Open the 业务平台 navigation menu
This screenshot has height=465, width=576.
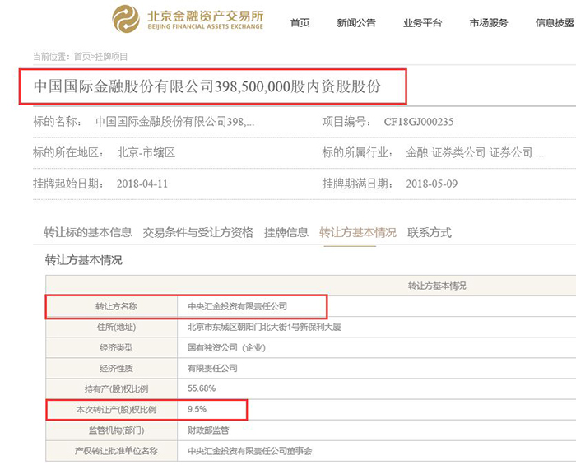(x=422, y=23)
